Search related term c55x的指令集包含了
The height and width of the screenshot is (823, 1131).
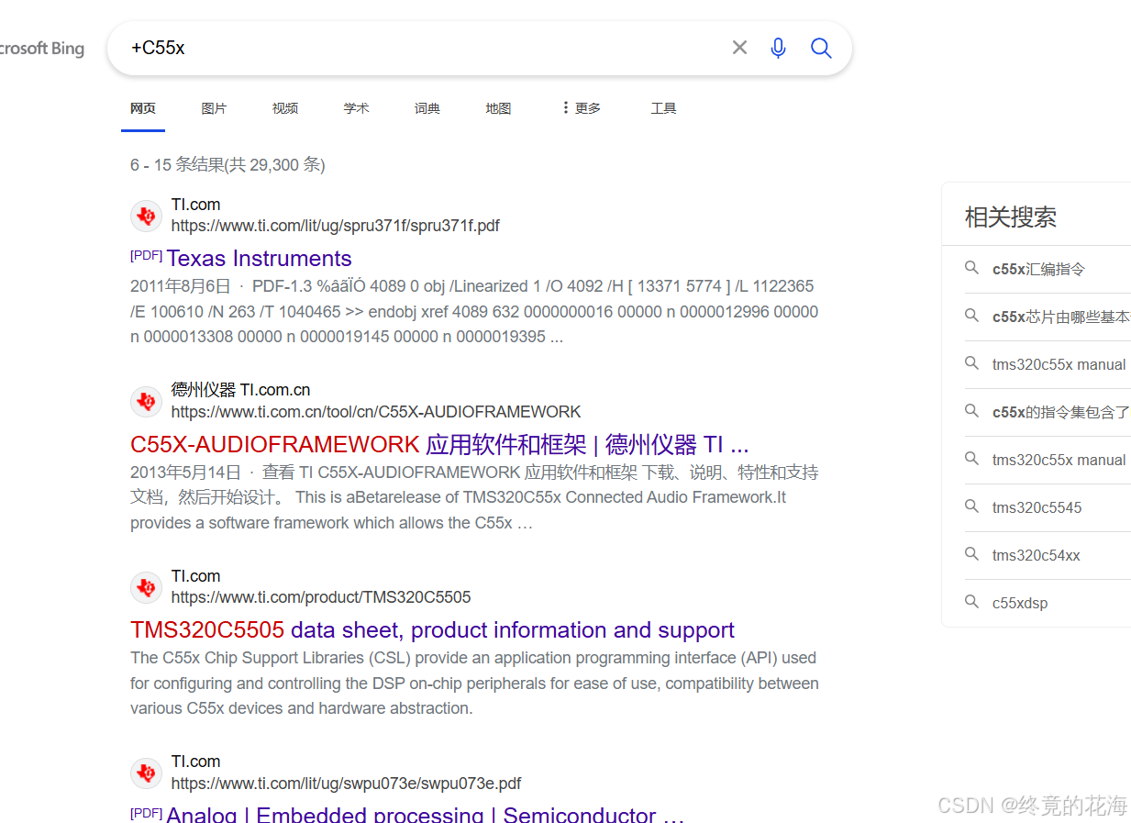click(1061, 412)
